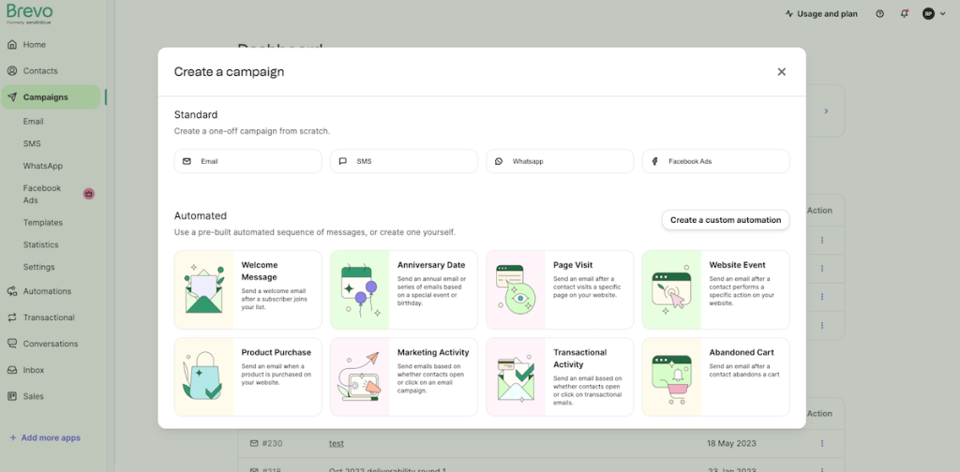Image resolution: width=960 pixels, height=472 pixels.
Task: Click the Anniversary Date calendar illustration
Action: (360, 289)
